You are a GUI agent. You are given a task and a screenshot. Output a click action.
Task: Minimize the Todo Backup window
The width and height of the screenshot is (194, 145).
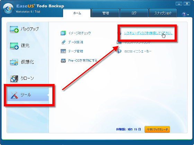point(179,4)
